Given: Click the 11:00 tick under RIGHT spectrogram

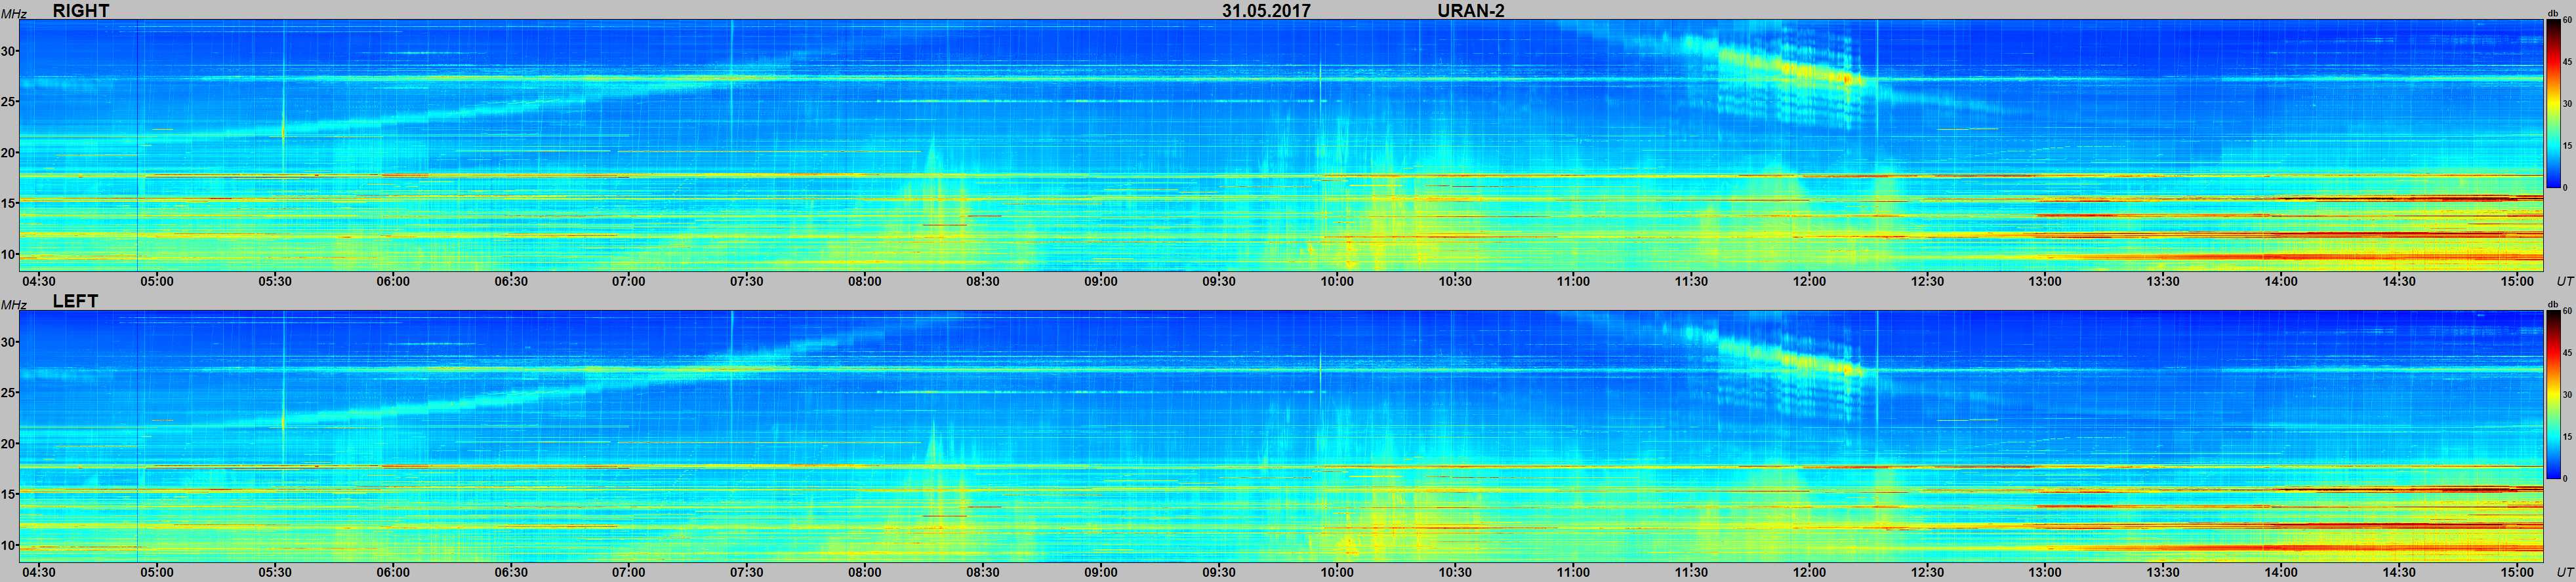Looking at the screenshot, I should click(1573, 282).
